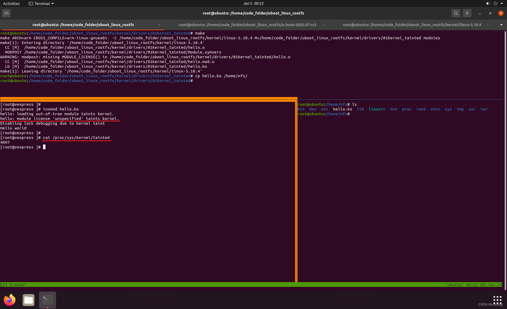The height and width of the screenshot is (309, 507).
Task: Click the power icon in system tray
Action: coord(495,3)
